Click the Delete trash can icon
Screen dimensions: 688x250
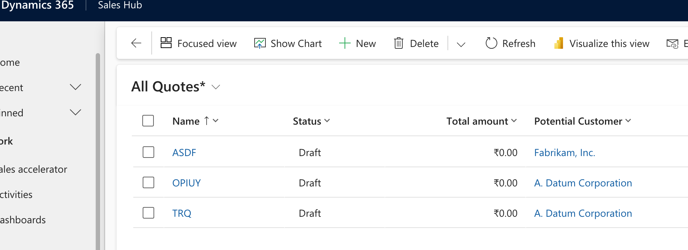tap(398, 43)
